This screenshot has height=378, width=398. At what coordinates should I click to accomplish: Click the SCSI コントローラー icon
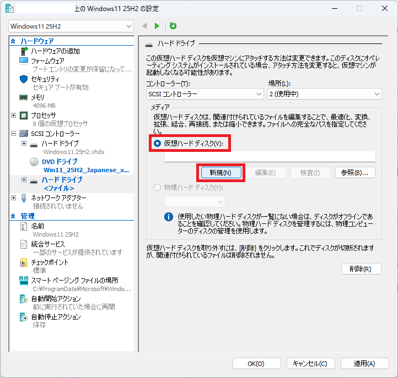tap(24, 133)
